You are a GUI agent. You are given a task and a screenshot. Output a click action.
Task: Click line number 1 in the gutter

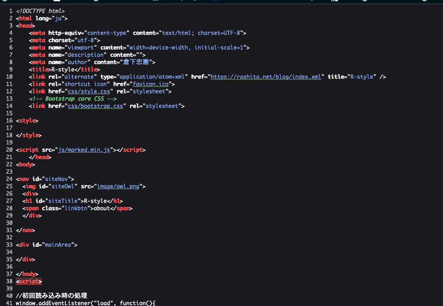tap(11, 11)
